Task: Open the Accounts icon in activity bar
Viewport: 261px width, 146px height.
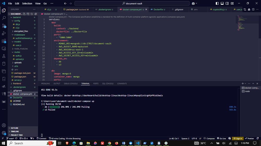Action: point(4,125)
